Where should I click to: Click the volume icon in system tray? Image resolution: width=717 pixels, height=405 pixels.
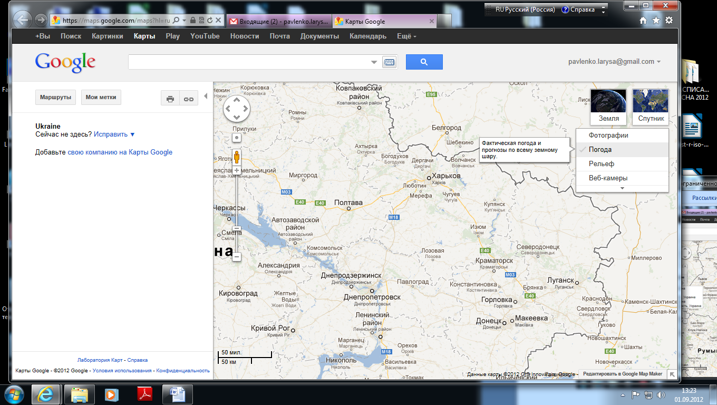661,394
